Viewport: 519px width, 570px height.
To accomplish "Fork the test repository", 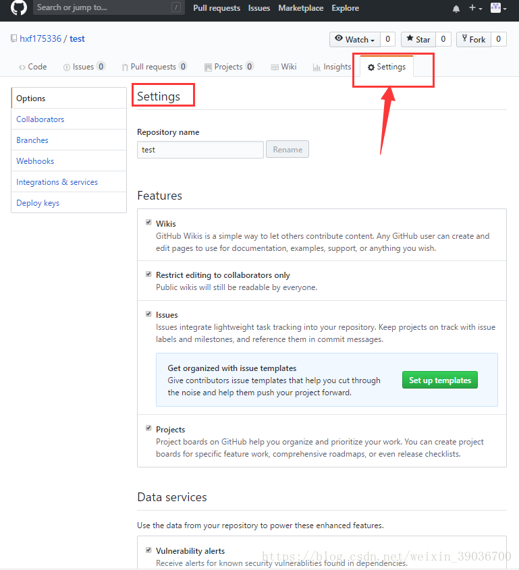I will click(x=474, y=39).
